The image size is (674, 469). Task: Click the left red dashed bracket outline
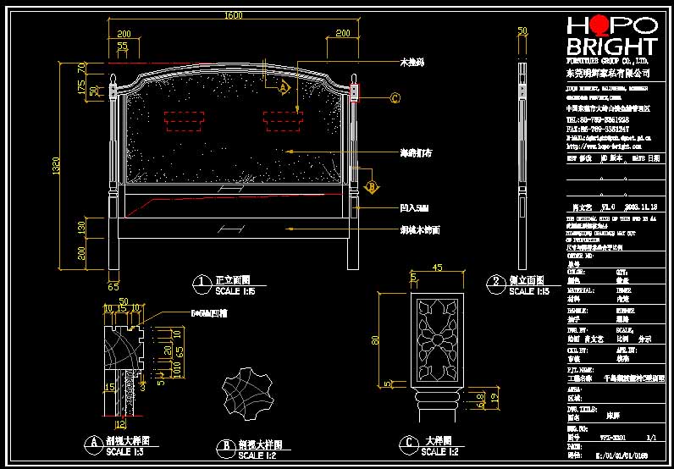point(185,121)
